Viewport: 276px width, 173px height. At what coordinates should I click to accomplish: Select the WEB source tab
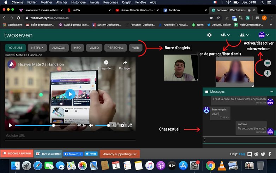136,48
